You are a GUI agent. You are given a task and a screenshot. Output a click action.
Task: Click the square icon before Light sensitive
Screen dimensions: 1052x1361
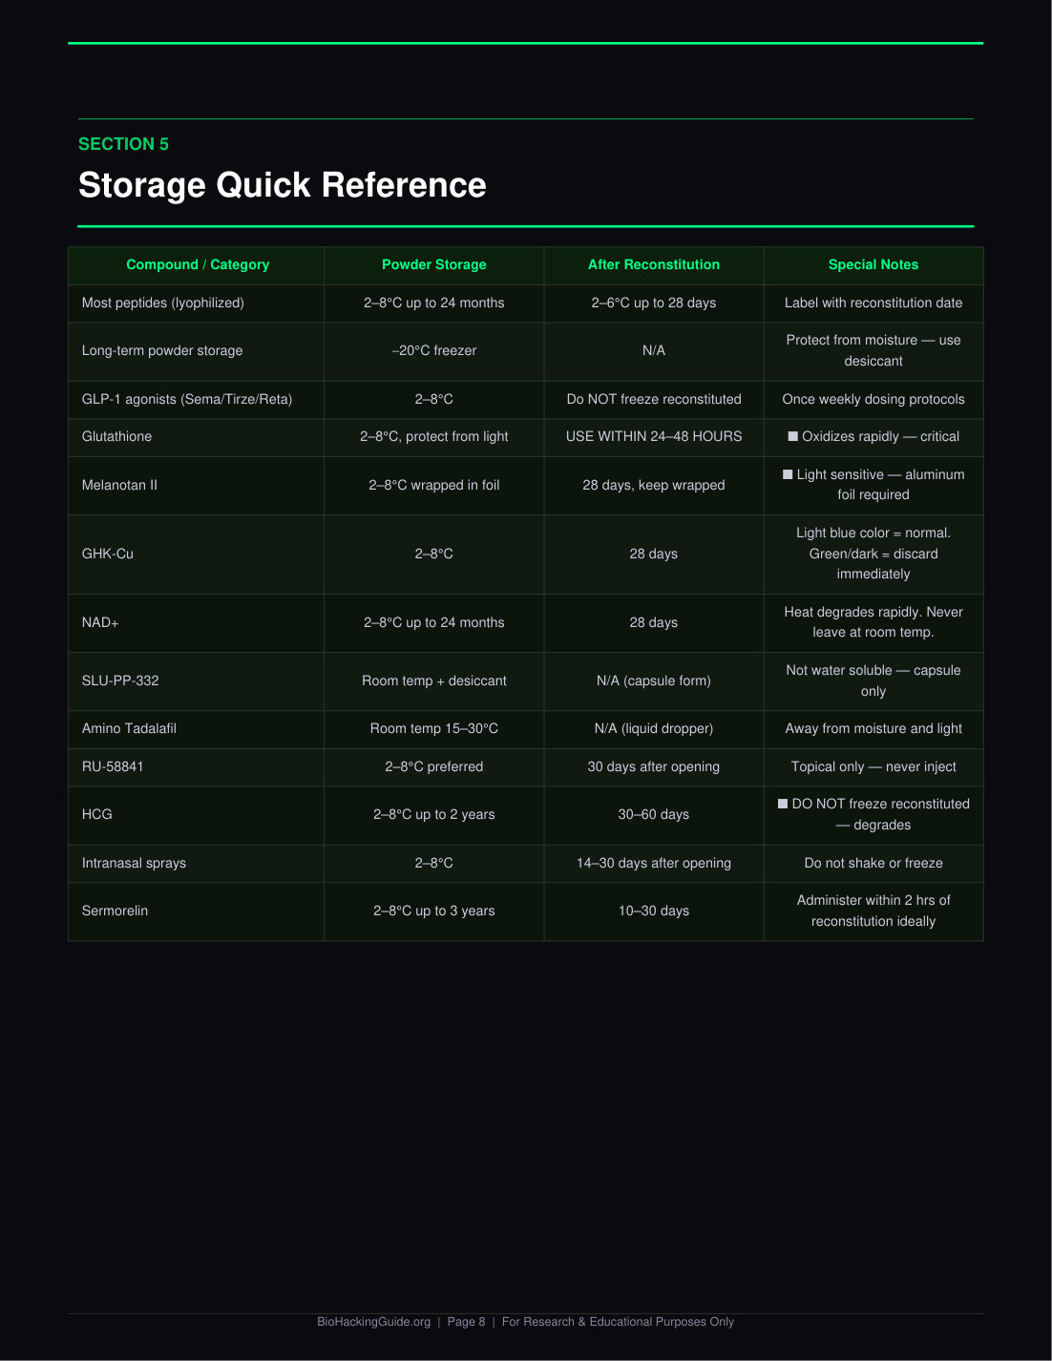[788, 474]
